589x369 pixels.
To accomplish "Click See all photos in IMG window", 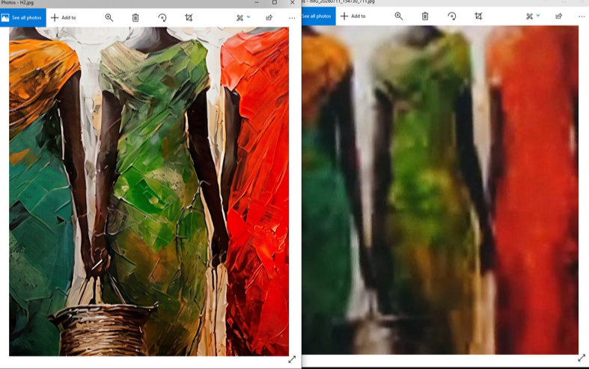I will pos(319,16).
